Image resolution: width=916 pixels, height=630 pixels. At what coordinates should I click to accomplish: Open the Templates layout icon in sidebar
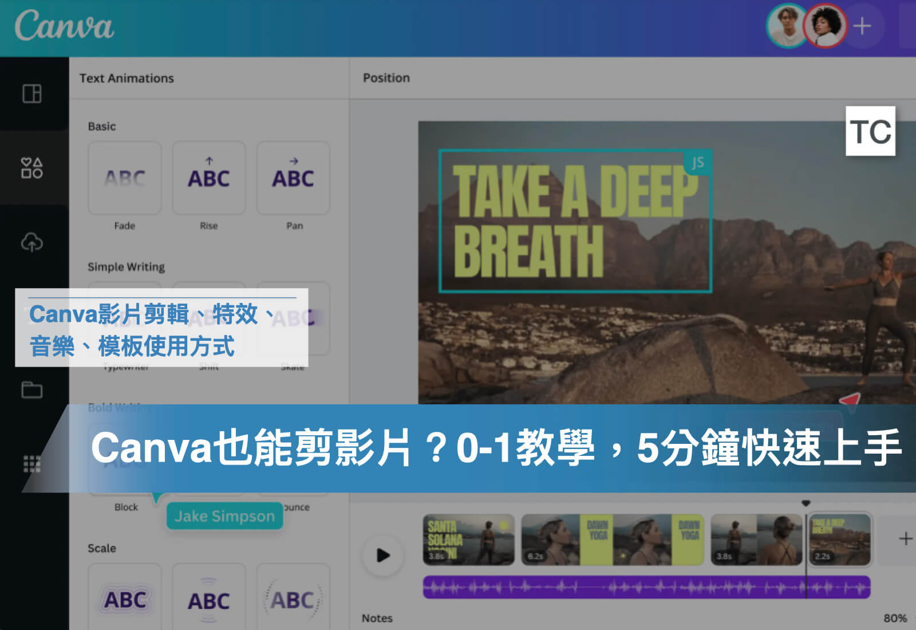pos(32,93)
